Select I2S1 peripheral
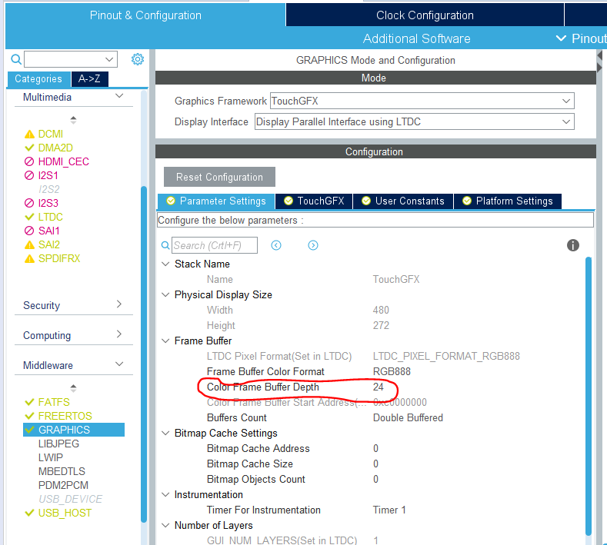The height and width of the screenshot is (545, 607). click(x=48, y=175)
